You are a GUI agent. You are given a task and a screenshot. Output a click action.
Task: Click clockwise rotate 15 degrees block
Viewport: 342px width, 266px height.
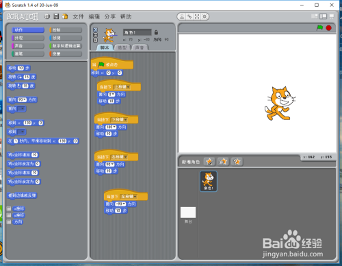tap(22, 77)
